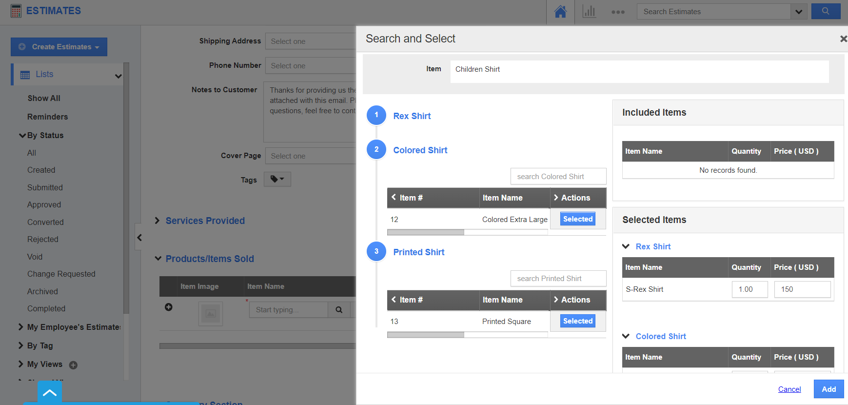Expand the Services Provided section

158,221
